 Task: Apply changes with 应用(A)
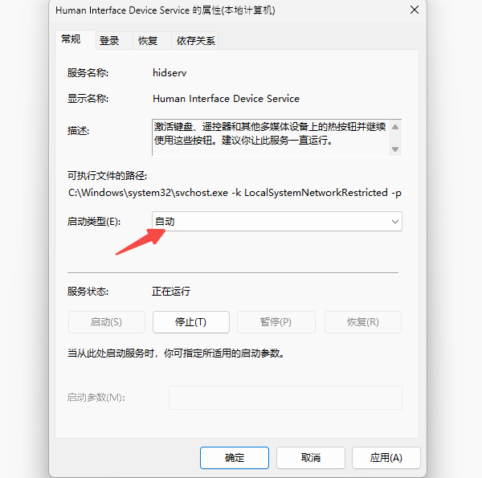click(386, 458)
